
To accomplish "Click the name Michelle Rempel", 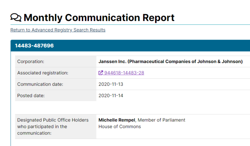I will (x=117, y=120).
